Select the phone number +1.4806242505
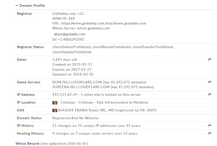217x146 pixels. click(71, 39)
